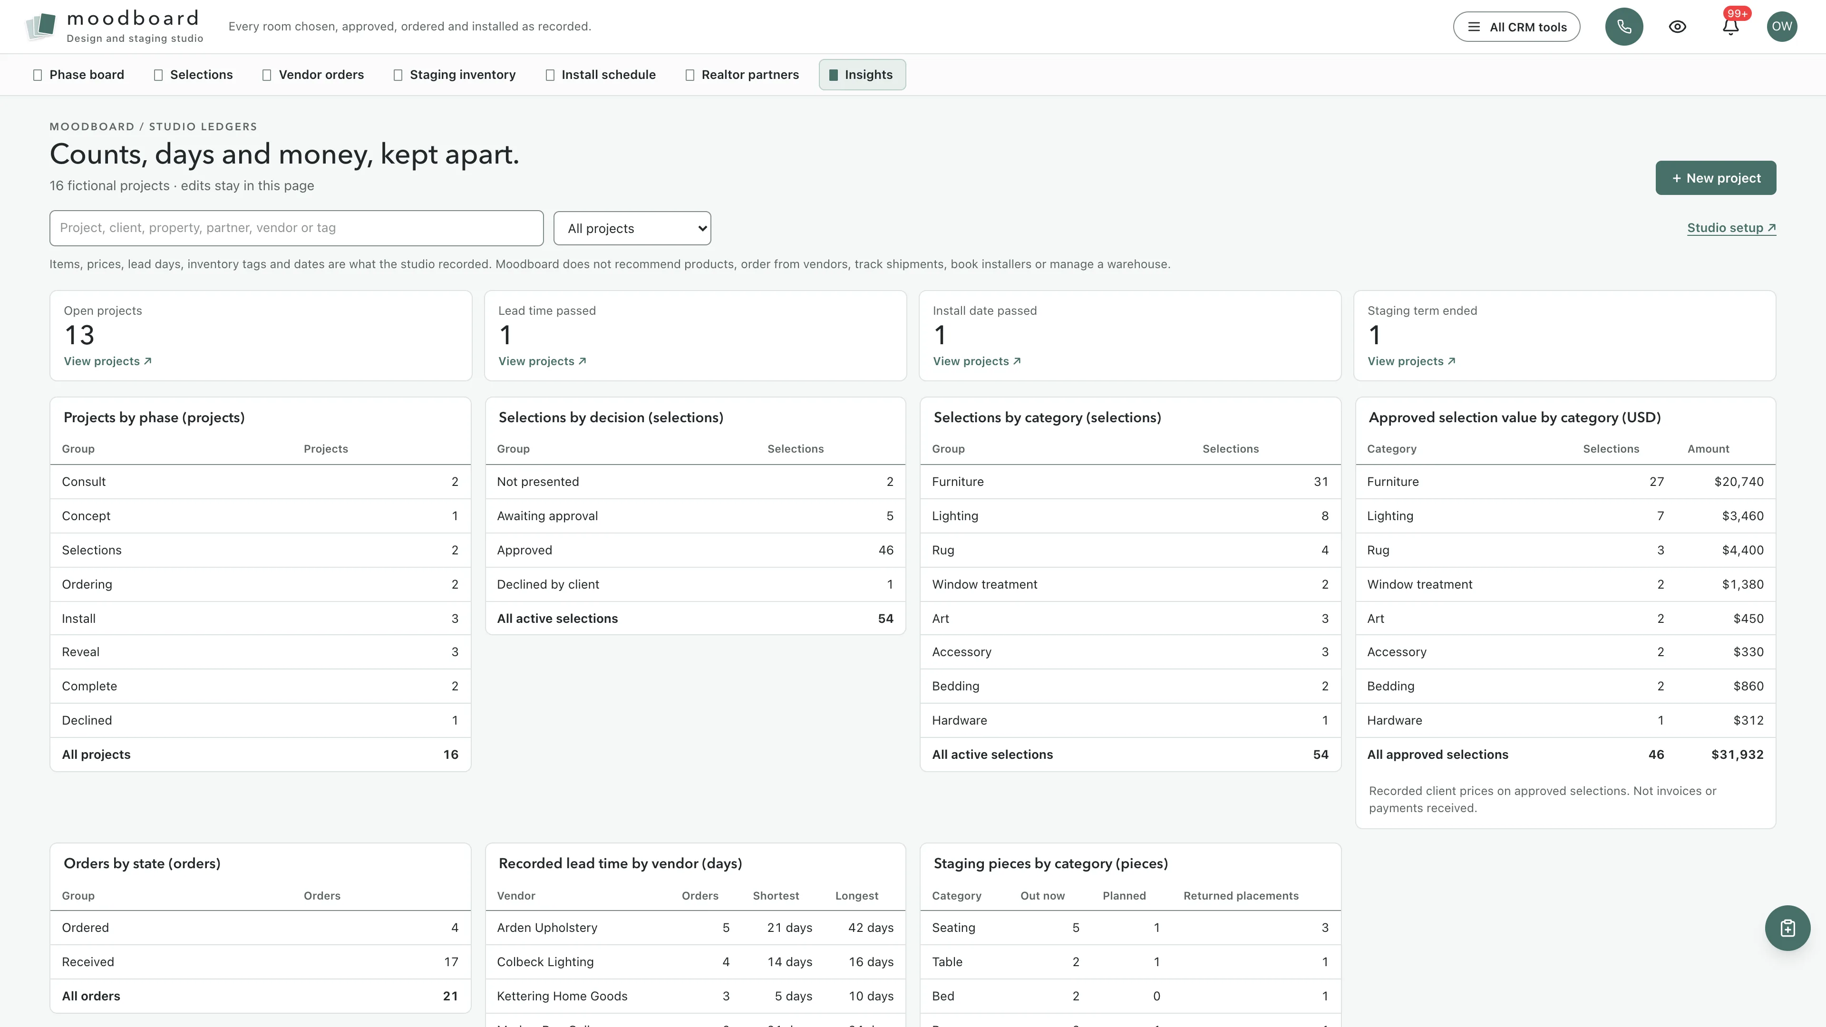View projects under Install date passed
This screenshot has height=1027, width=1826.
point(977,361)
